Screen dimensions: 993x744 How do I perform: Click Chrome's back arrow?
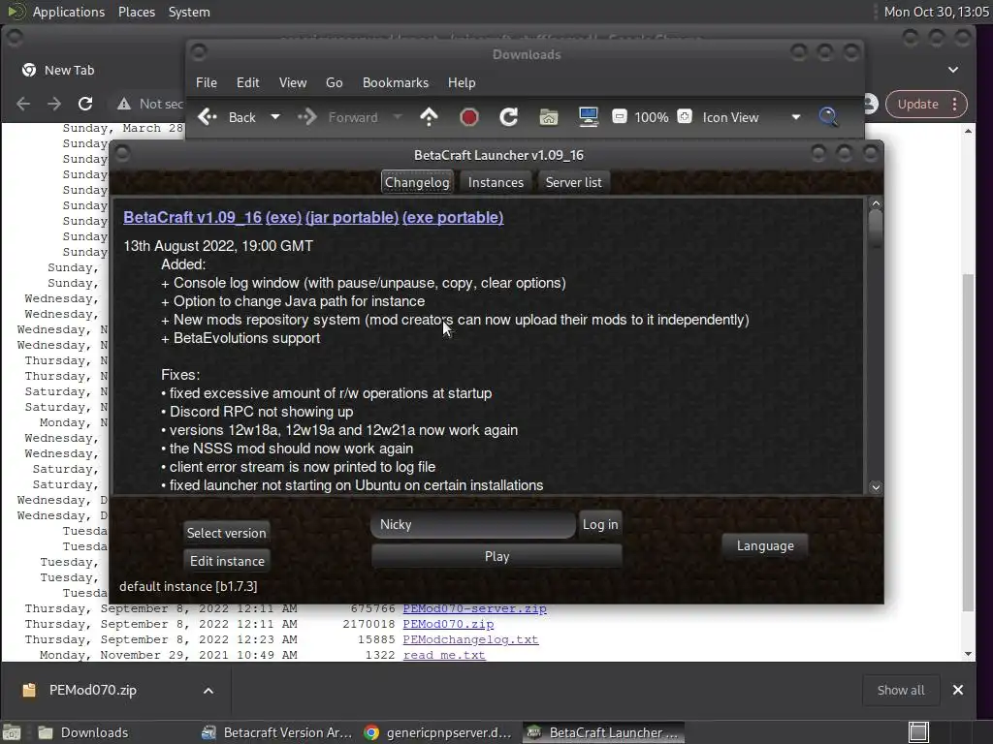(23, 104)
